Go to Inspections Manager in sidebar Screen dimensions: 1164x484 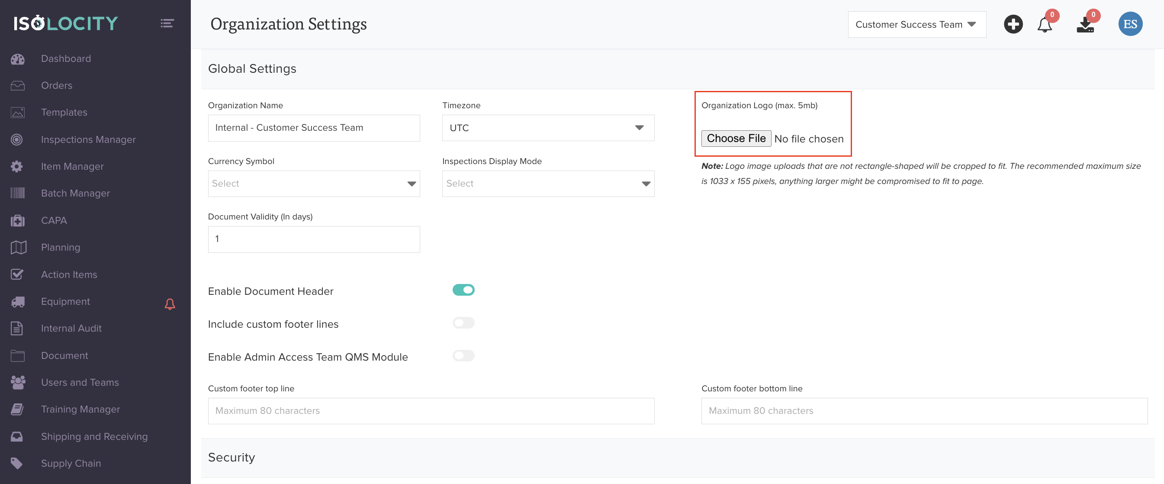point(88,140)
